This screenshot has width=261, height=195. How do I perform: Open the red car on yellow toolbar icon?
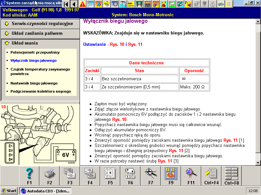pyautogui.click(x=131, y=4)
